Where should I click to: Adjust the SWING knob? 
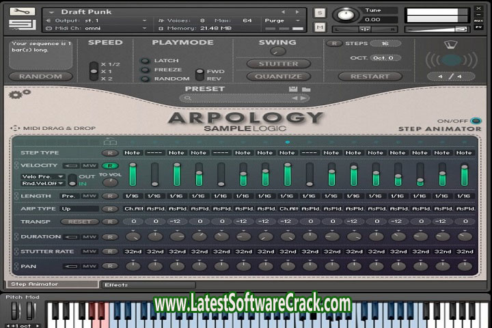277,51
